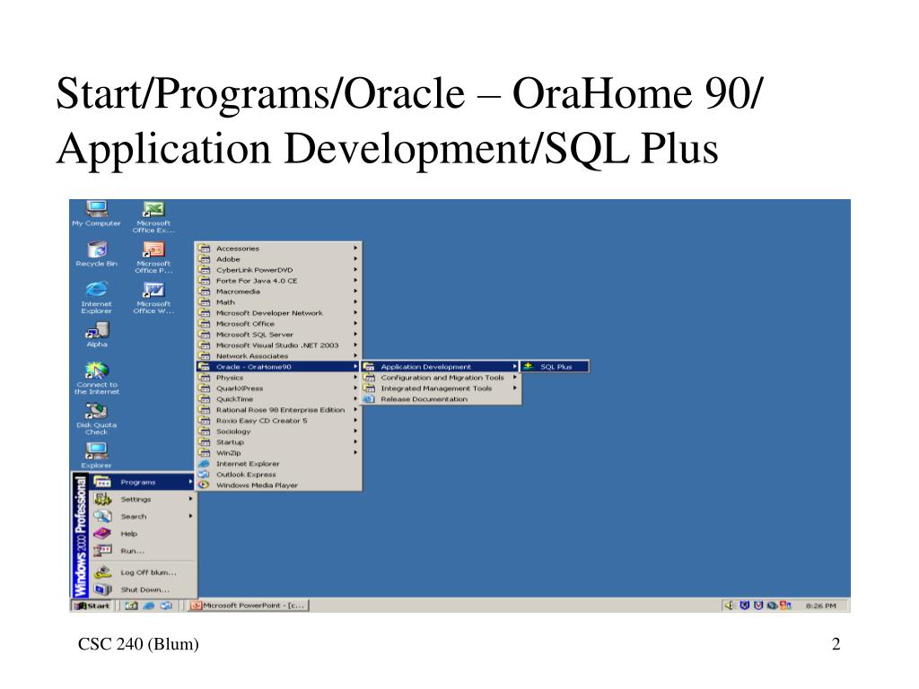The height and width of the screenshot is (689, 919).
Task: Open the Accessories program folder
Action: click(278, 249)
